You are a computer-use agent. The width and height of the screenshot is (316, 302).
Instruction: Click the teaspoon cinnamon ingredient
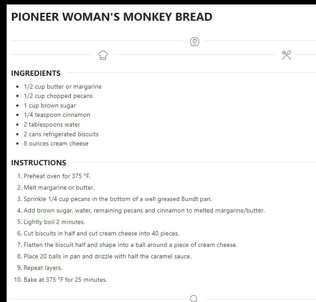[x=57, y=115]
